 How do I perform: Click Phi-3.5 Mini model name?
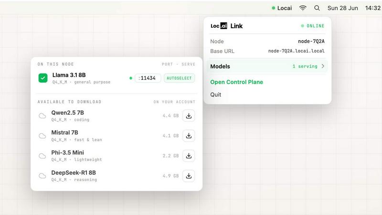pyautogui.click(x=67, y=152)
